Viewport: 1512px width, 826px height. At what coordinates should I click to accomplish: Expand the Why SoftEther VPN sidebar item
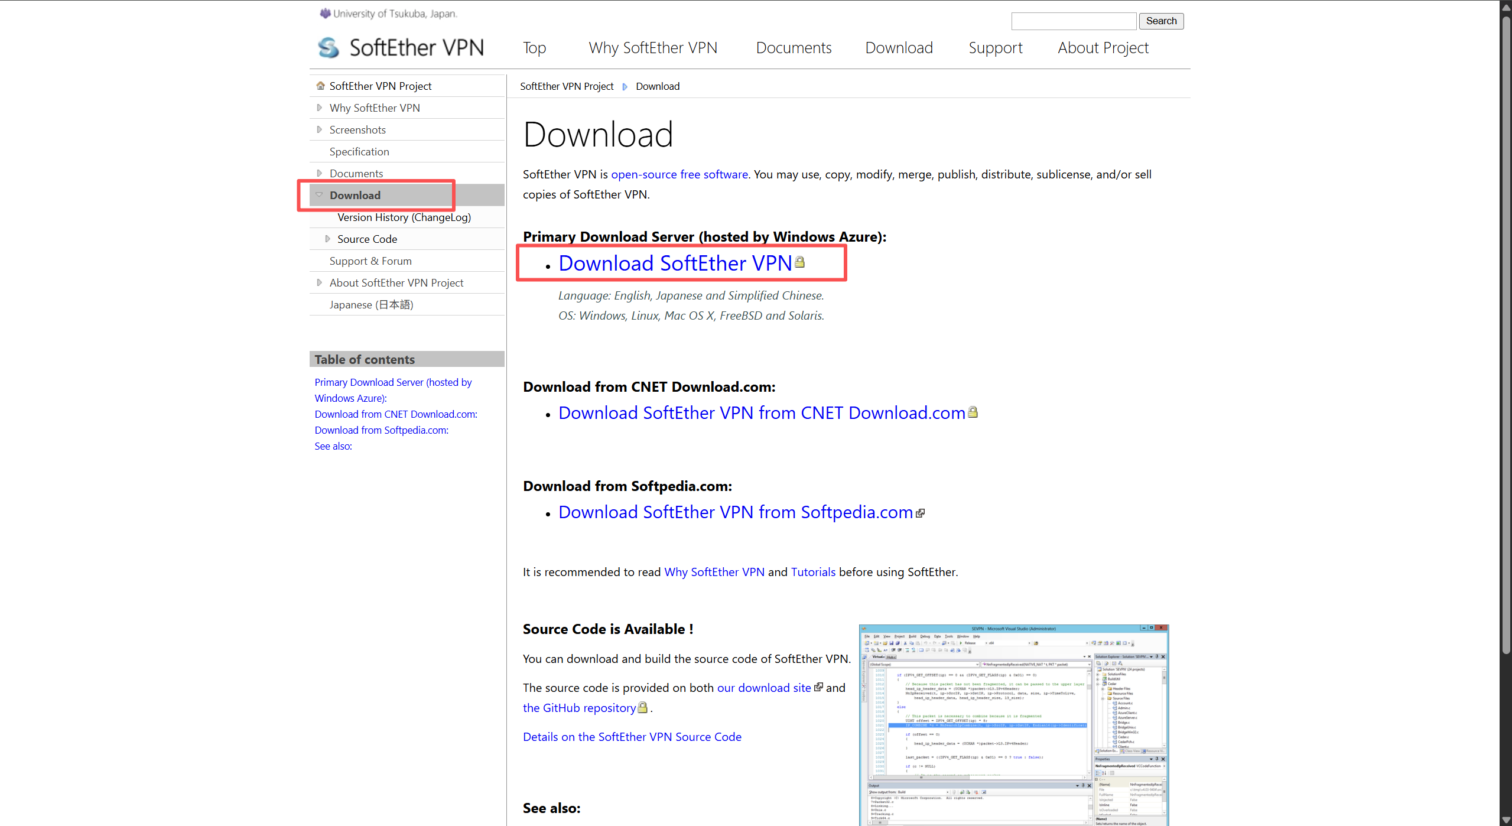point(320,108)
